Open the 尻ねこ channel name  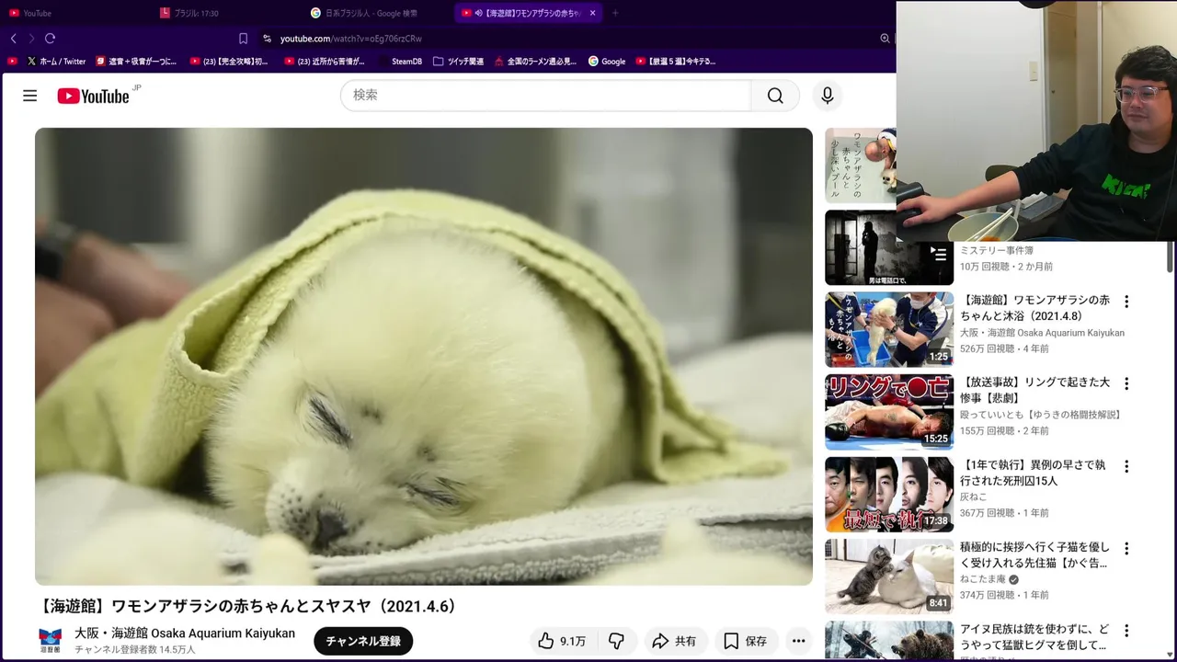pyautogui.click(x=974, y=497)
